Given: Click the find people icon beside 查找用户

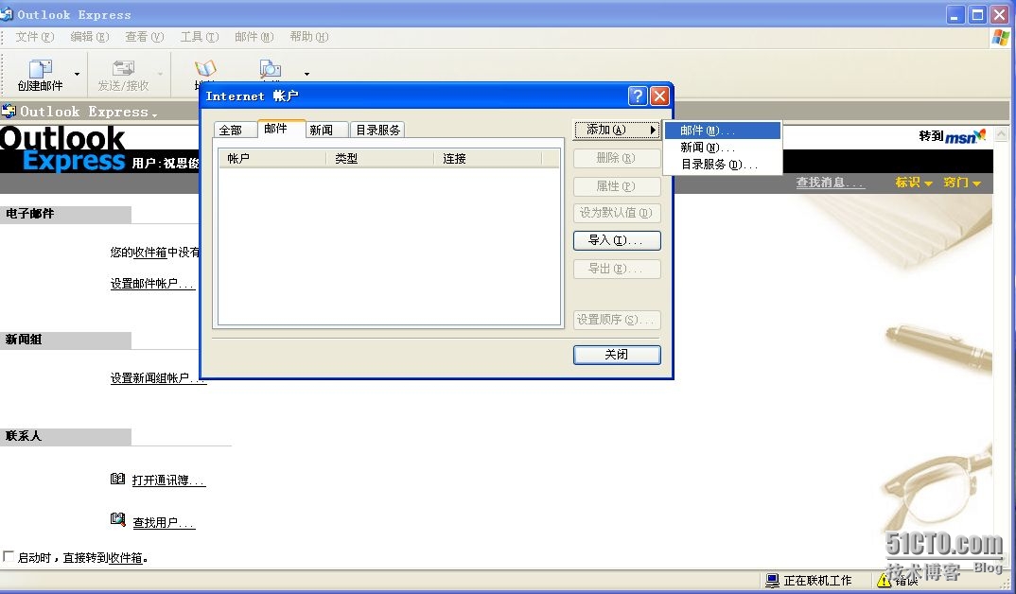Looking at the screenshot, I should coord(117,519).
